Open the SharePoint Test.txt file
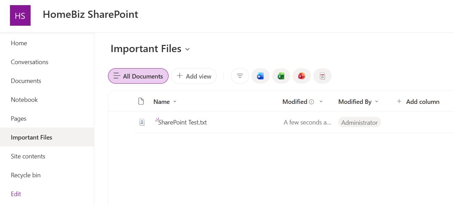Screen dimensions: 454x204 (183, 122)
